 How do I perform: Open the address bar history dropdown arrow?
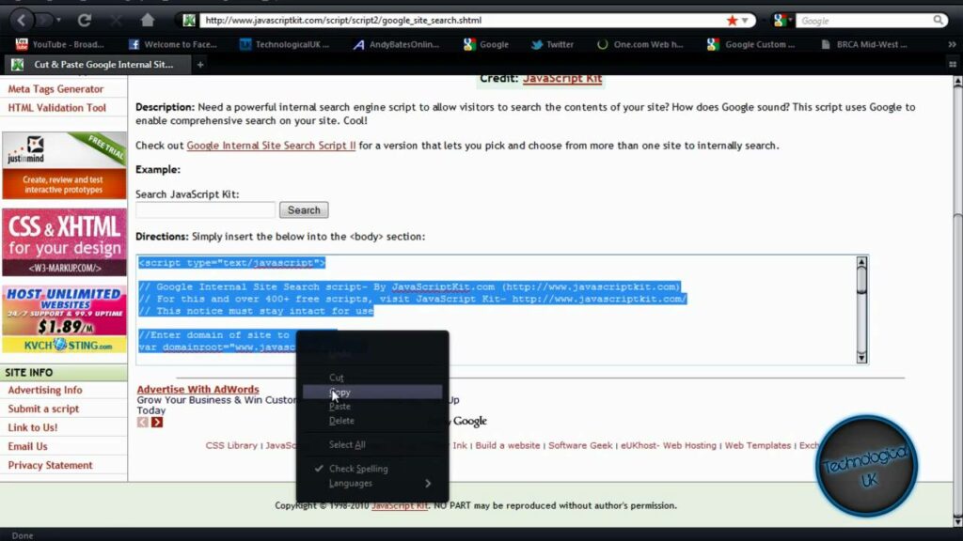pyautogui.click(x=745, y=21)
